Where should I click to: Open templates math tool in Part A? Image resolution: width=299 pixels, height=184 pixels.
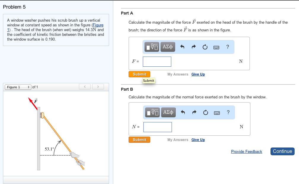point(152,47)
